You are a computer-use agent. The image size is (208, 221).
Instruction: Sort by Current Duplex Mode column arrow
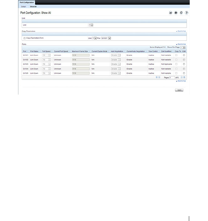(108, 51)
